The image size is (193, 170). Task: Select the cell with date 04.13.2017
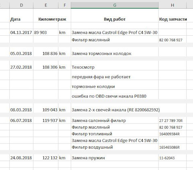tap(21, 32)
